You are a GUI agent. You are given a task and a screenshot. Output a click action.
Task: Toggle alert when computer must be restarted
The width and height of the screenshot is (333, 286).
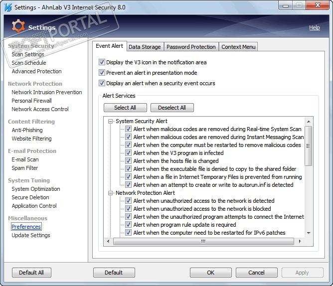pyautogui.click(x=128, y=145)
